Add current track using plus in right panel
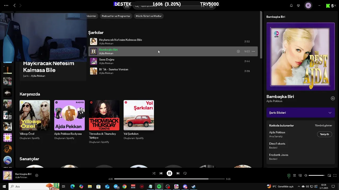The width and height of the screenshot is (339, 190). click(x=333, y=98)
